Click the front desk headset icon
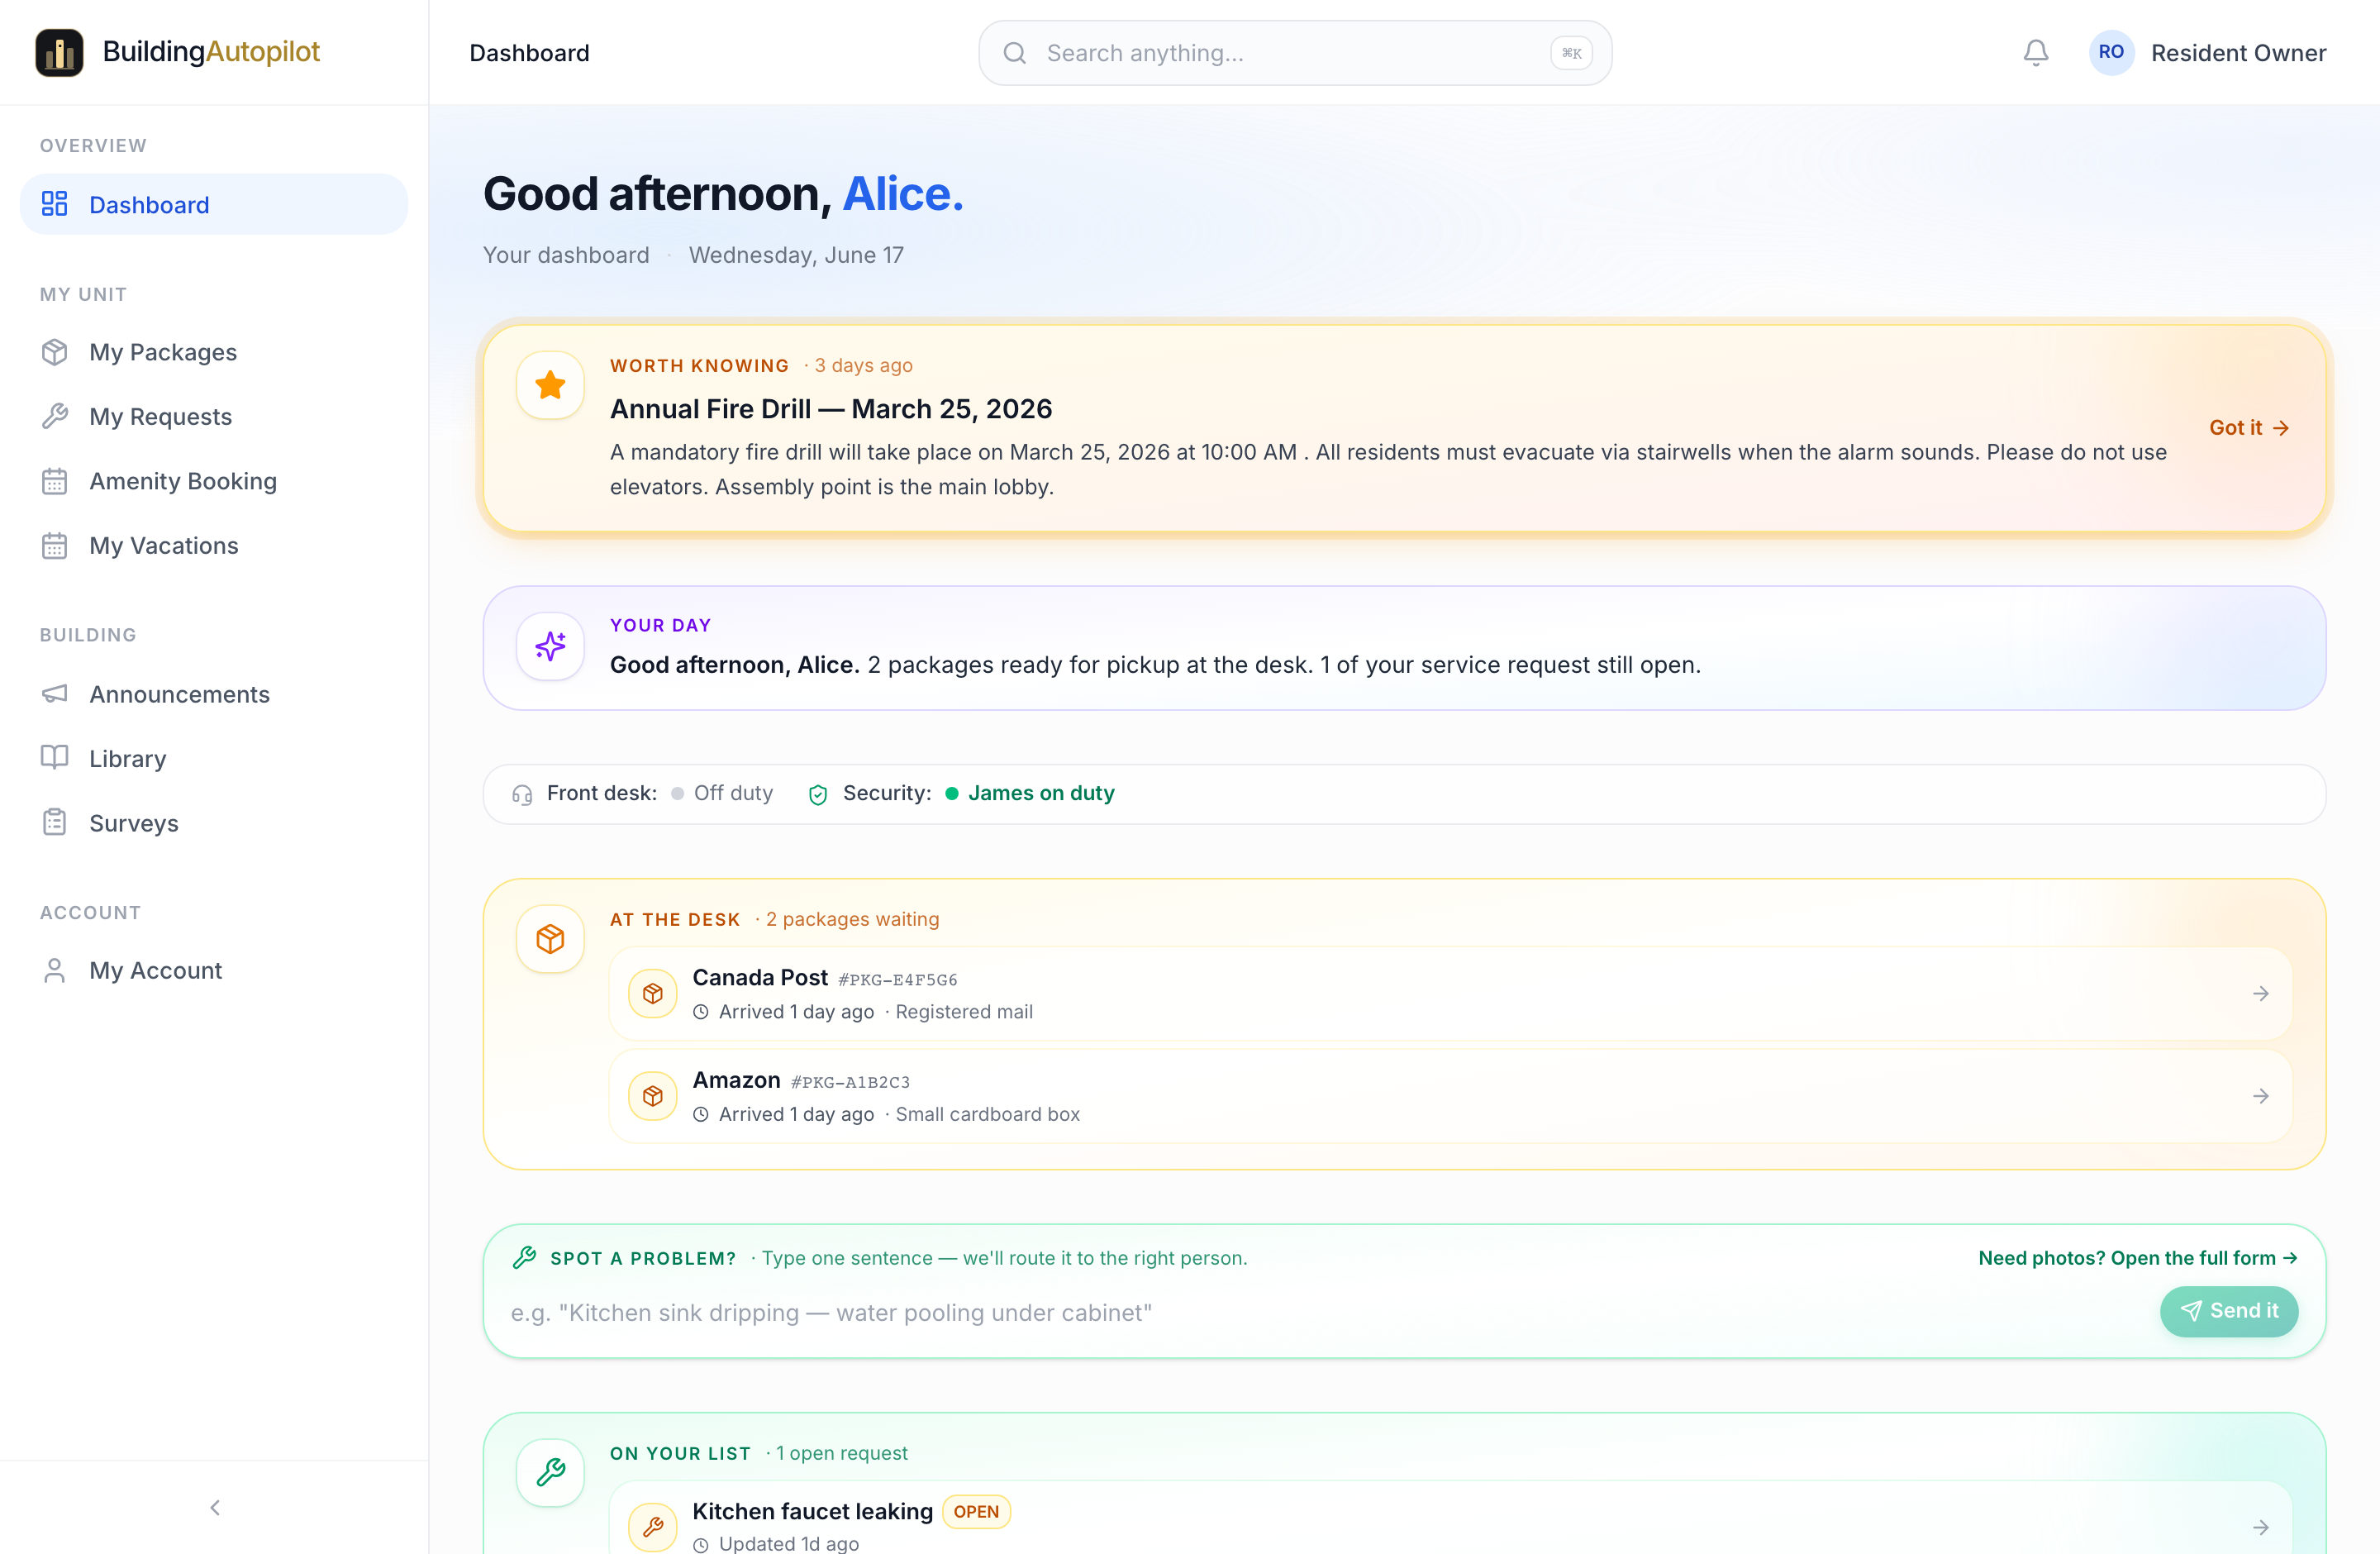This screenshot has height=1554, width=2380. pyautogui.click(x=522, y=794)
